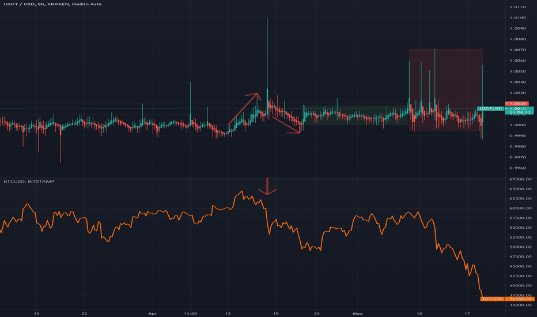Click the 15 date label on time axis

37,314
